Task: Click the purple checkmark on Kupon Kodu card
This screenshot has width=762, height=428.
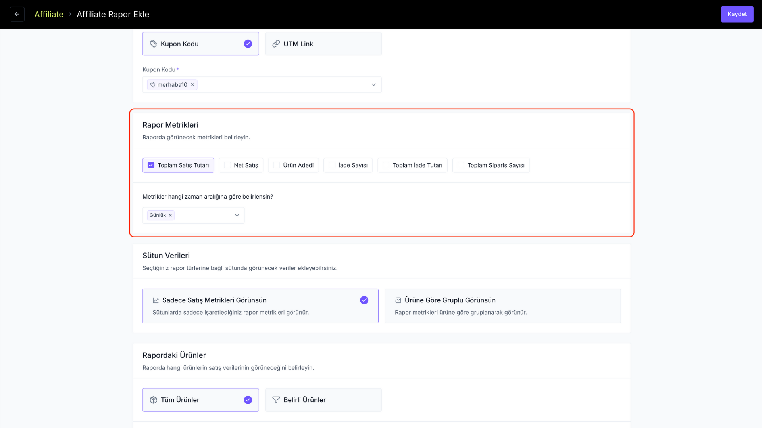Action: (248, 44)
